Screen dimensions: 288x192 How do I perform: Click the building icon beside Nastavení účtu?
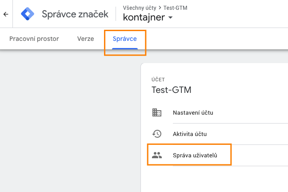[156, 112]
